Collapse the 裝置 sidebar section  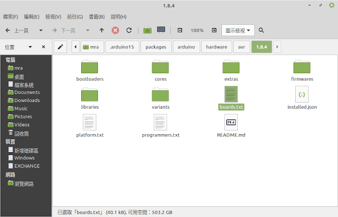point(10,141)
